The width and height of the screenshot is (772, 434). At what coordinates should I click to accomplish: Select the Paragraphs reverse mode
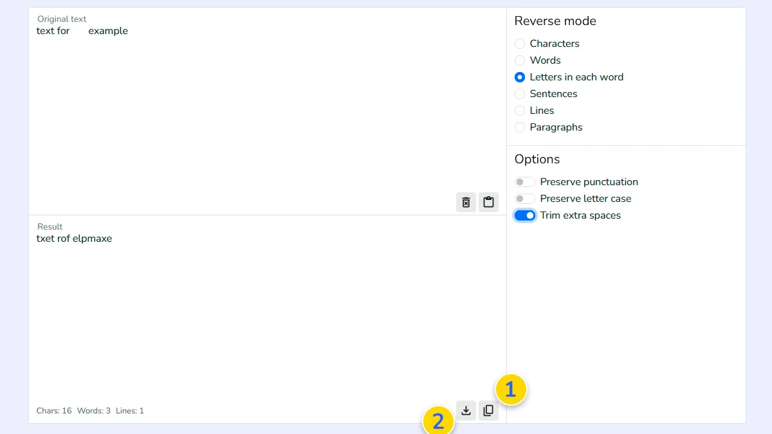(x=519, y=127)
